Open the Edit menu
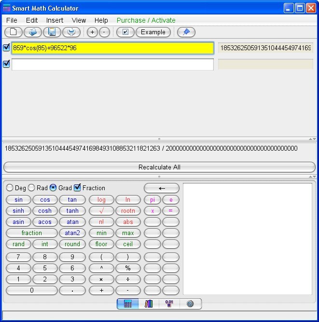The width and height of the screenshot is (319, 322). point(32,20)
